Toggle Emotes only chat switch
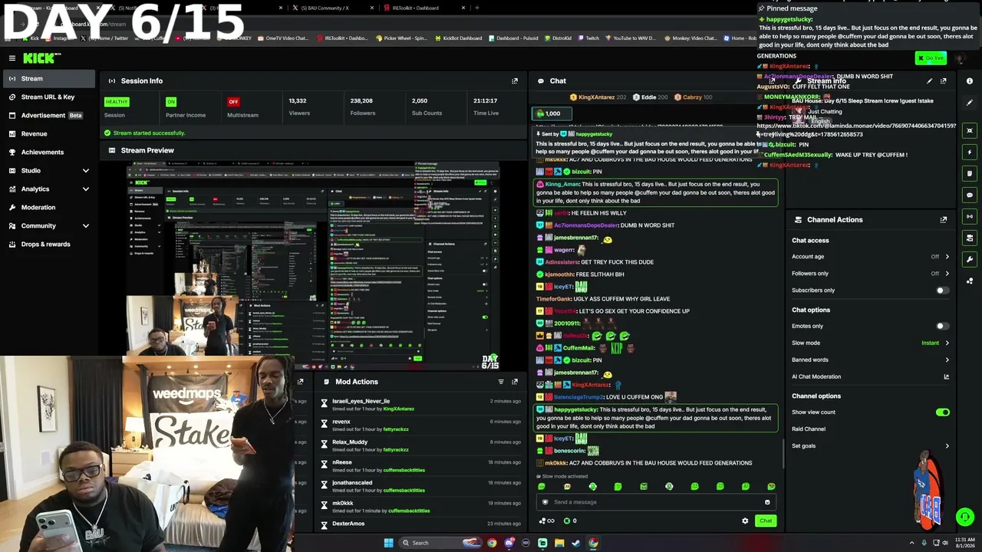Screen dimensions: 982x552 point(942,326)
